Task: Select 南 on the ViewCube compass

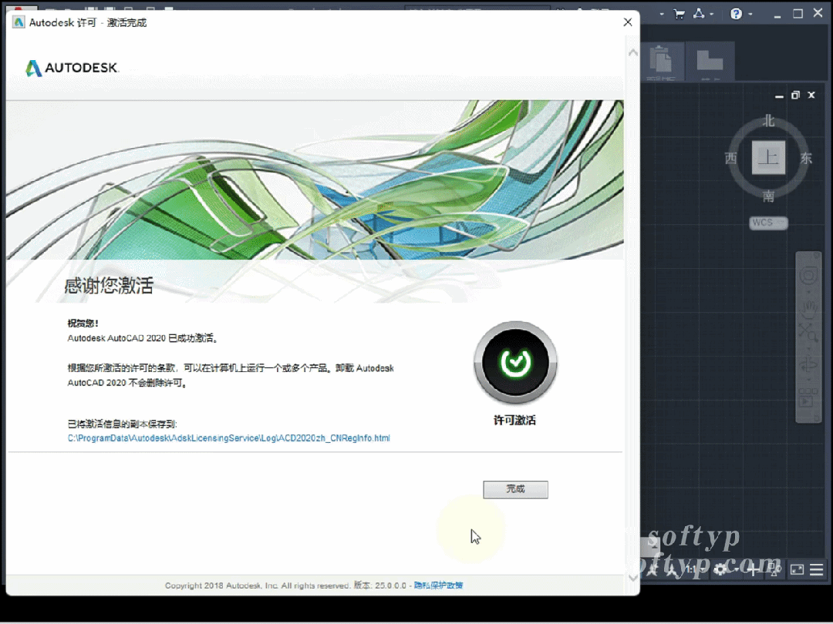Action: point(768,196)
